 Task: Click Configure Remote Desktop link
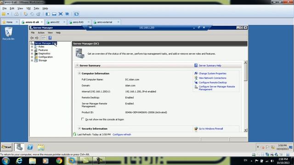(x=213, y=82)
